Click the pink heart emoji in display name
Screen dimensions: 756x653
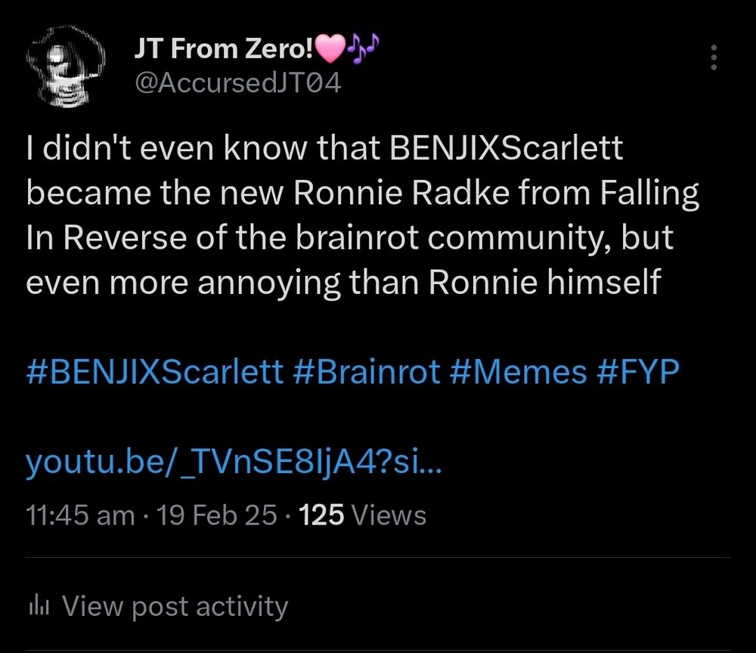[x=330, y=51]
